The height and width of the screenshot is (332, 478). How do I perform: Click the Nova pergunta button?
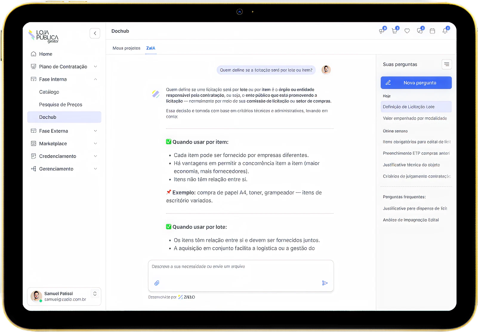coord(416,83)
